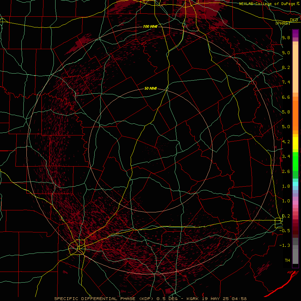Click the -1.3 legend value
301x301 pixels.
[285, 245]
